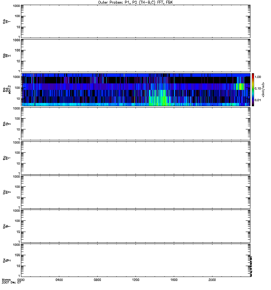271x290 pixels.
Task: Click the '0000' time axis label
Action: pyautogui.click(x=21, y=280)
